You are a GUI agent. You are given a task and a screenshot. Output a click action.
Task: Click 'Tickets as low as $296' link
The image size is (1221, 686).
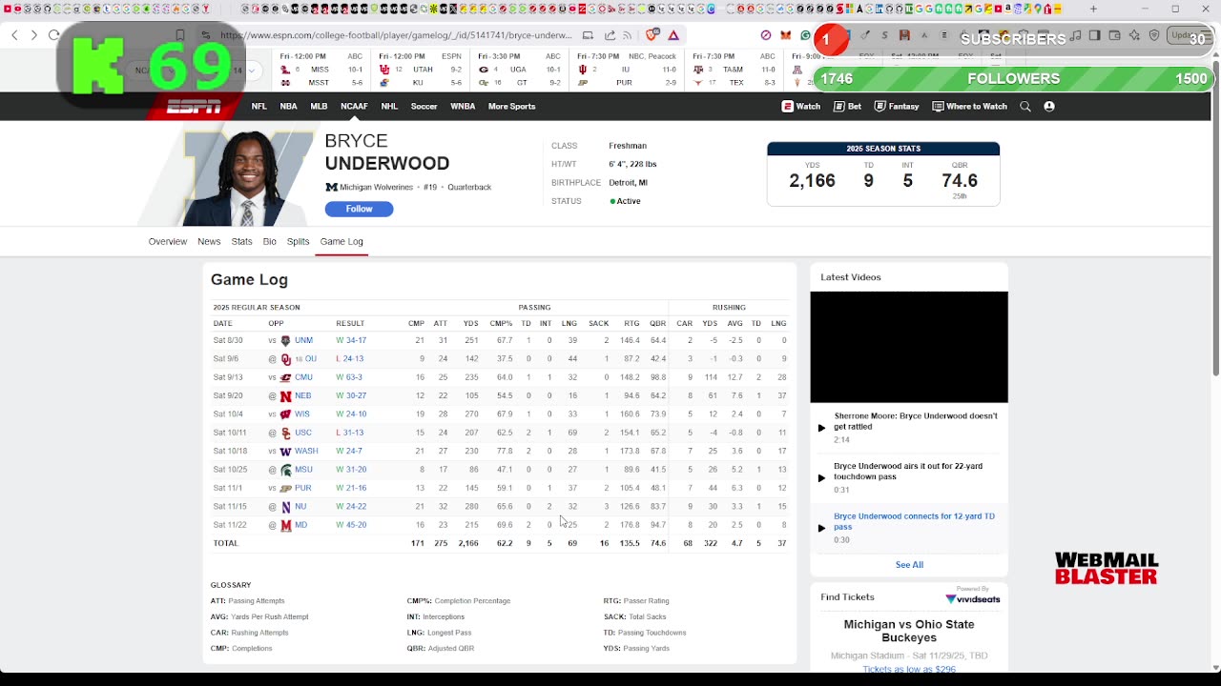coord(909,669)
